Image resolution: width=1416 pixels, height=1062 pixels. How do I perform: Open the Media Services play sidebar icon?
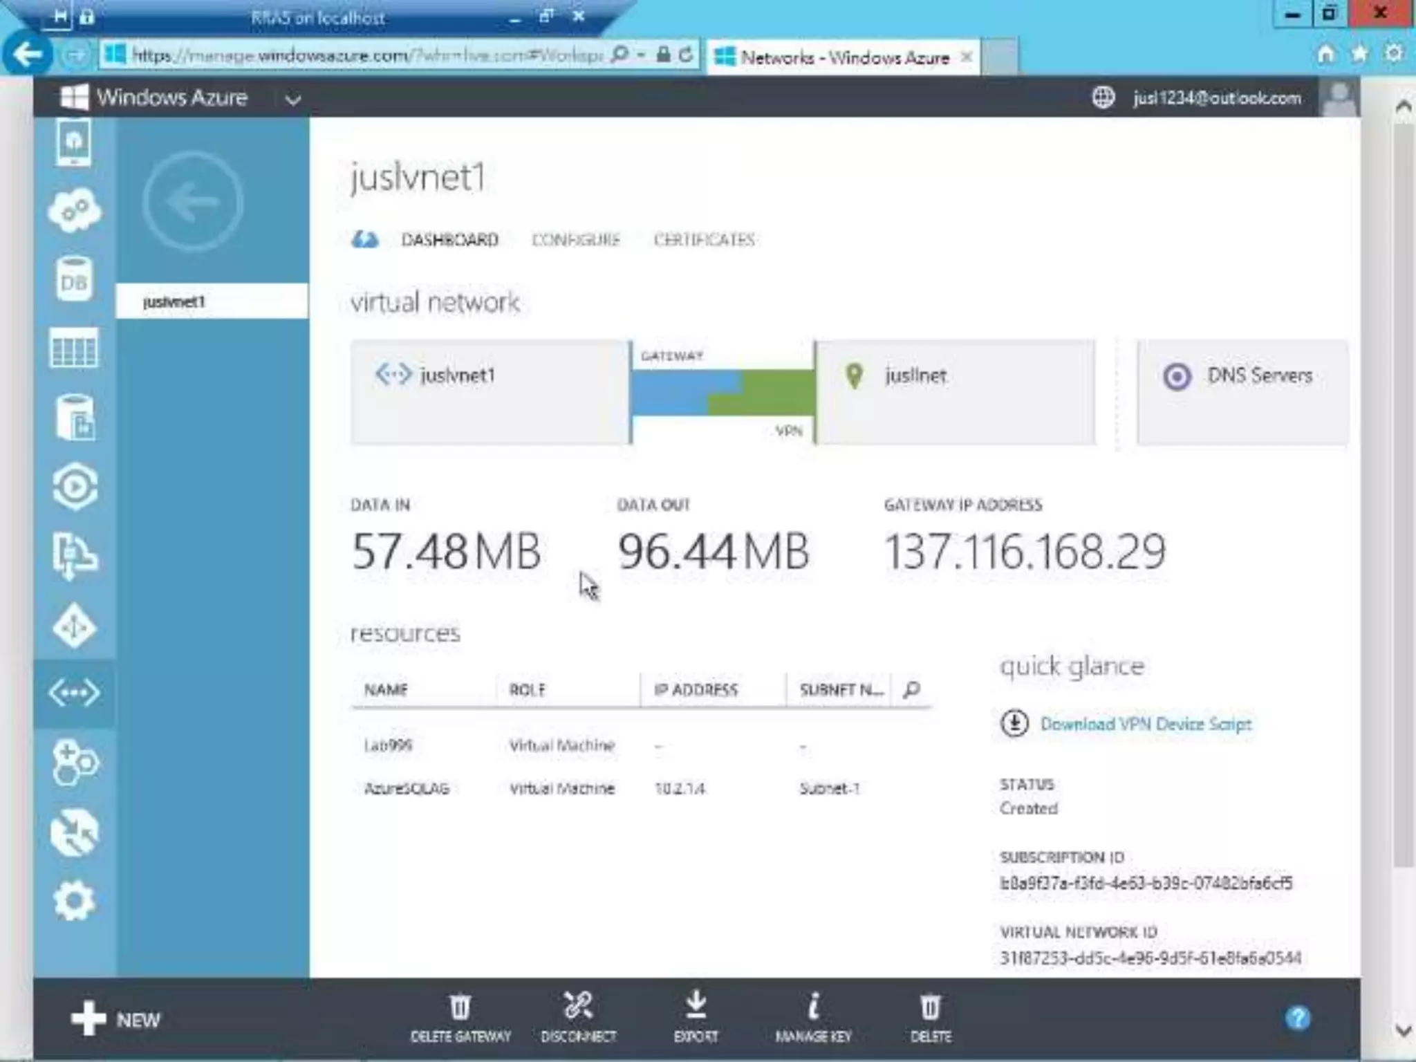pyautogui.click(x=75, y=487)
